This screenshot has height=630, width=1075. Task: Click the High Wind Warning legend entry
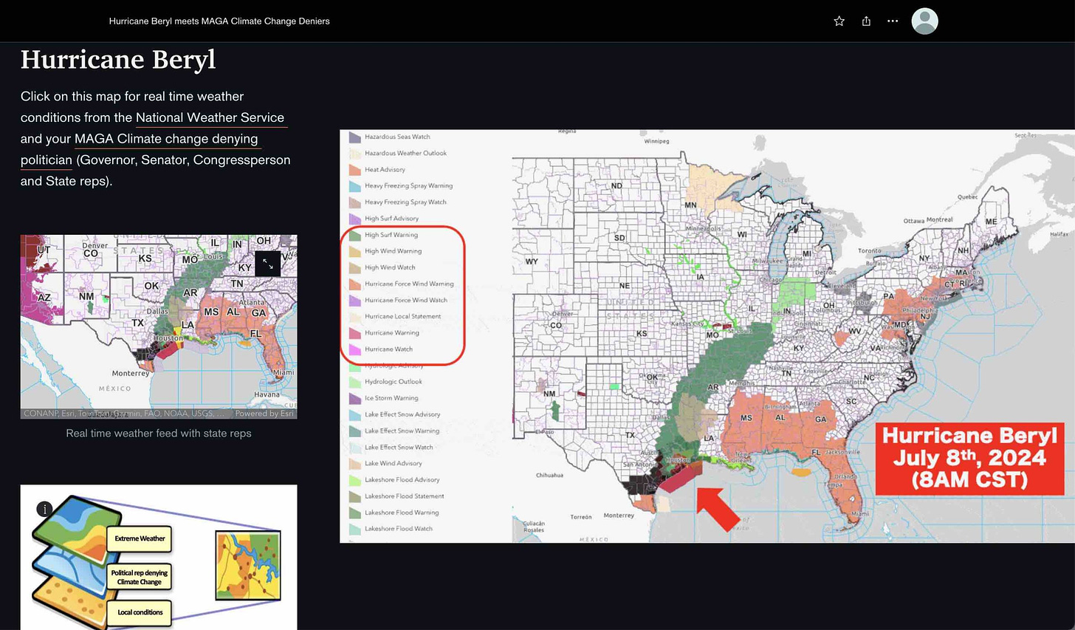[385, 251]
